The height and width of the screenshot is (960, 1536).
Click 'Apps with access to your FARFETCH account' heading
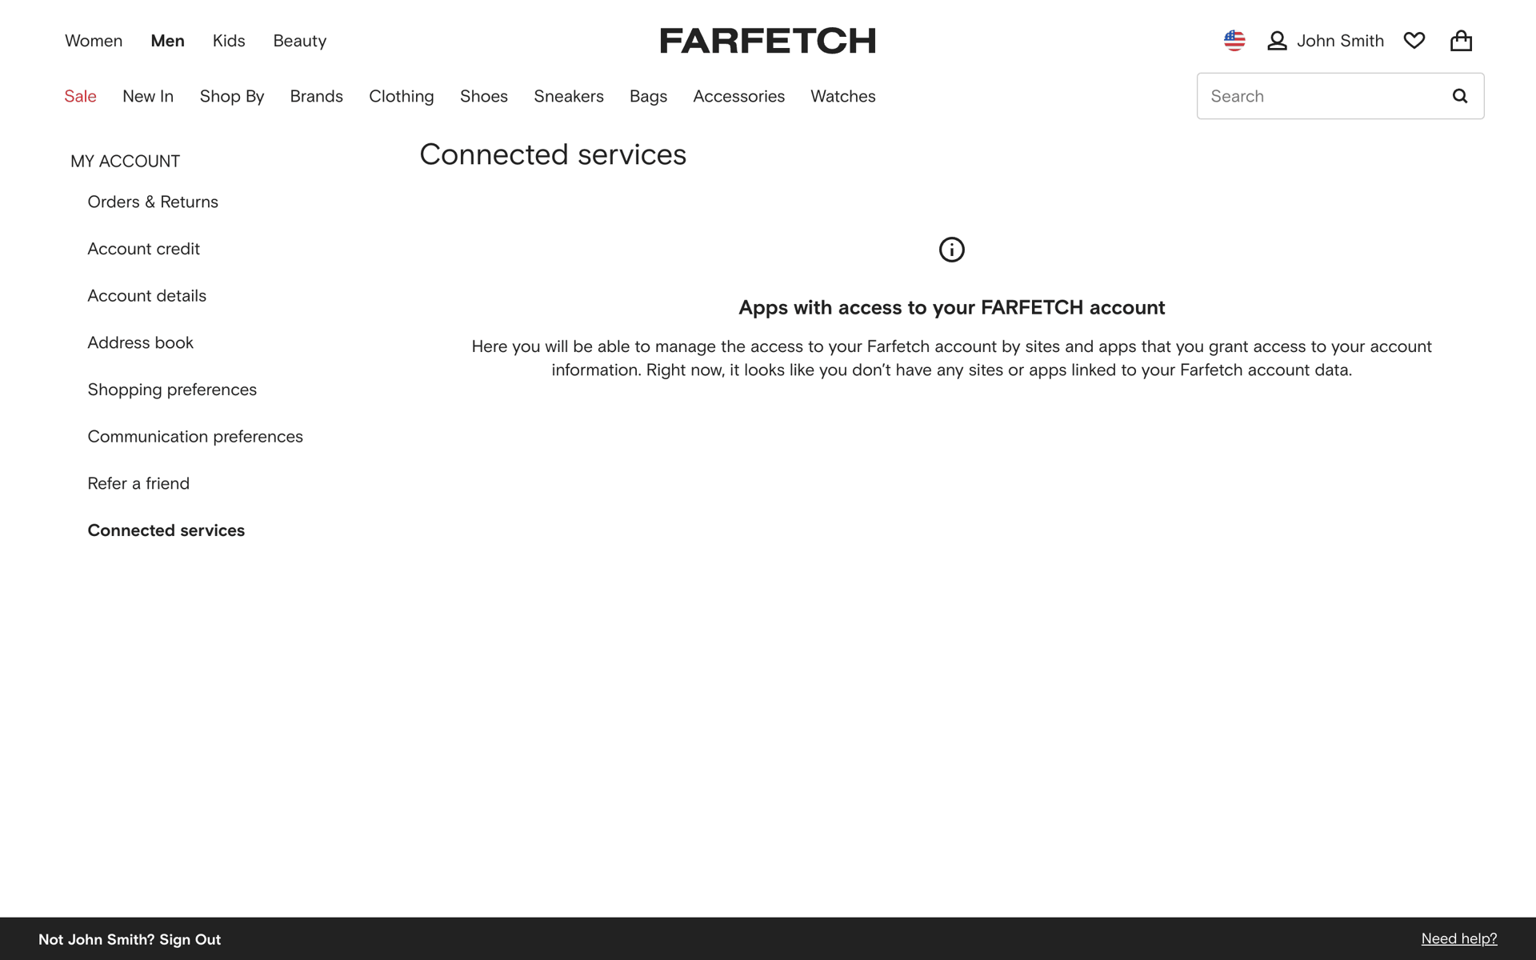[x=952, y=307]
